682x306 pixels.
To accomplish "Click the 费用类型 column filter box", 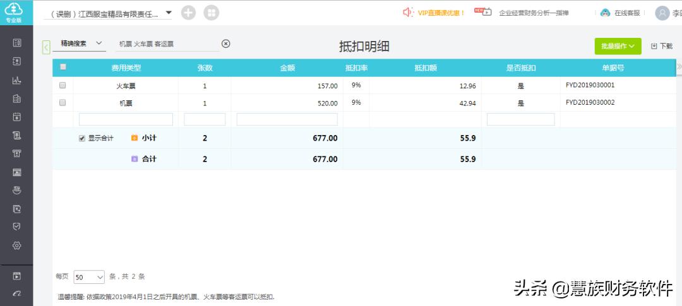I will pos(126,119).
